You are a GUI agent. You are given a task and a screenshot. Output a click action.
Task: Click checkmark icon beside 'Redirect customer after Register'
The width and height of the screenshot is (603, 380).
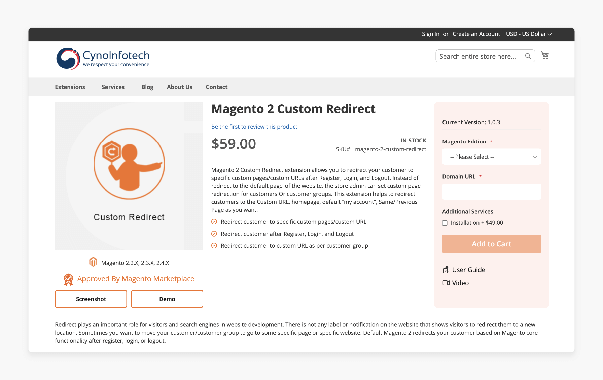(x=214, y=234)
